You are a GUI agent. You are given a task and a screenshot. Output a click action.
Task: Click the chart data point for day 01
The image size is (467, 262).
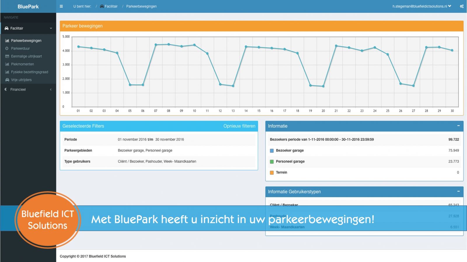click(x=79, y=47)
